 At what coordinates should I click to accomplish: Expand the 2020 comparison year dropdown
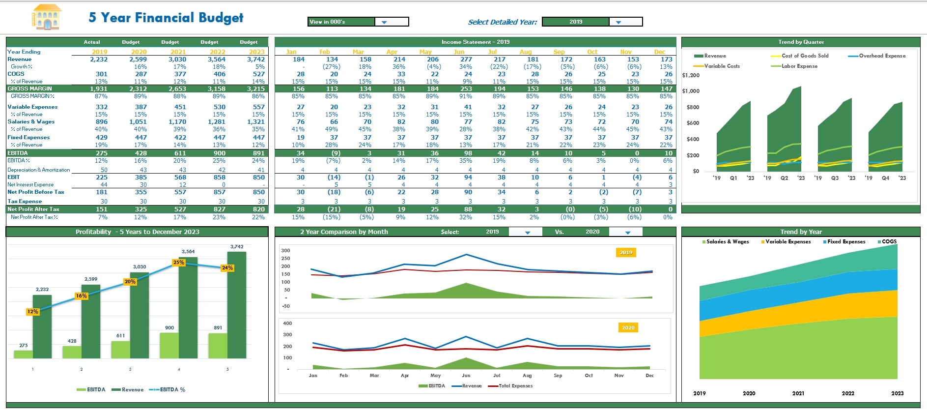627,232
